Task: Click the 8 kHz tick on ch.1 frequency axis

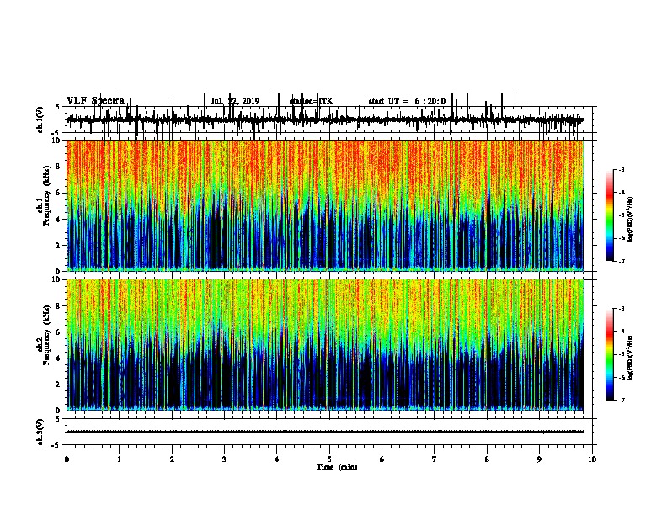Action: pyautogui.click(x=59, y=167)
